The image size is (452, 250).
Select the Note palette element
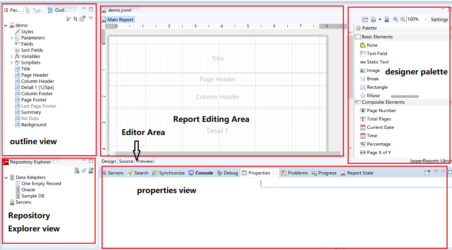[369, 45]
